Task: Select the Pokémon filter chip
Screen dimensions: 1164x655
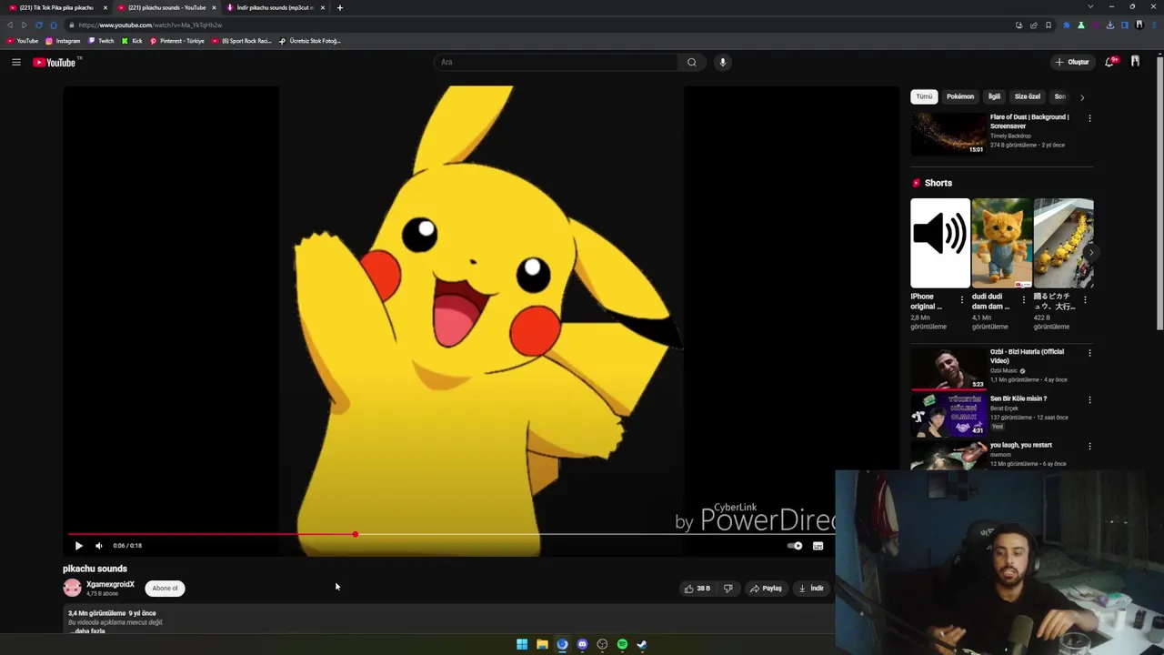Action: 960,96
